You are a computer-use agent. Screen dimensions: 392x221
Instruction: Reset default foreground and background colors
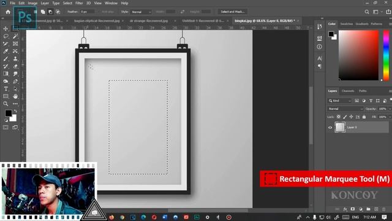click(x=6, y=120)
